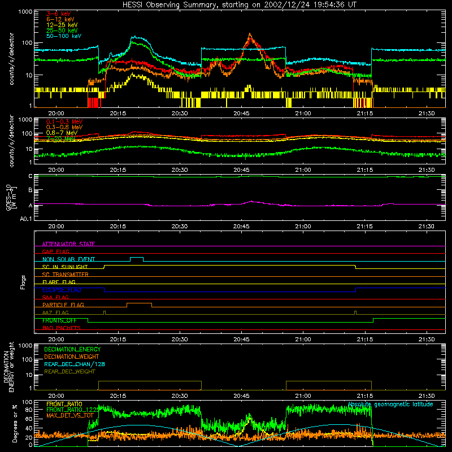Click the 21:00 label under the GOES panel
452x452 pixels.
pos(303,227)
